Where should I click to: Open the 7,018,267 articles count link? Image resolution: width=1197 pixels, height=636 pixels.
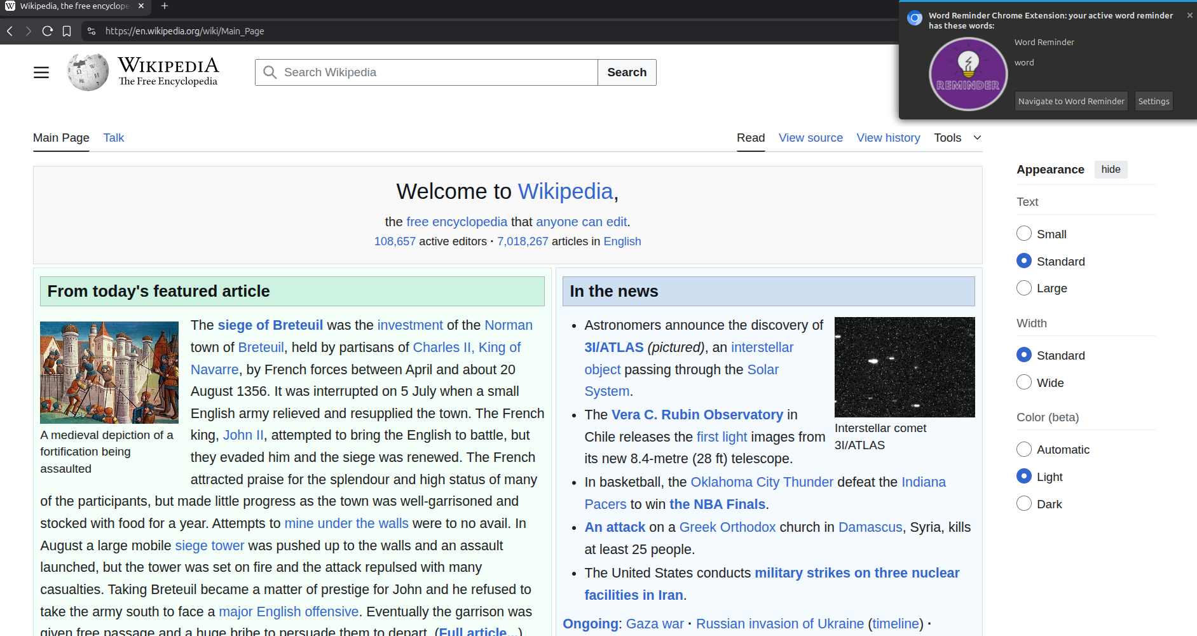pyautogui.click(x=523, y=241)
